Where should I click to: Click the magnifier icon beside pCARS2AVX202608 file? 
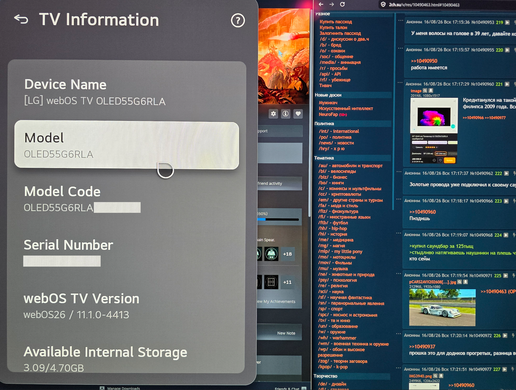point(459,282)
